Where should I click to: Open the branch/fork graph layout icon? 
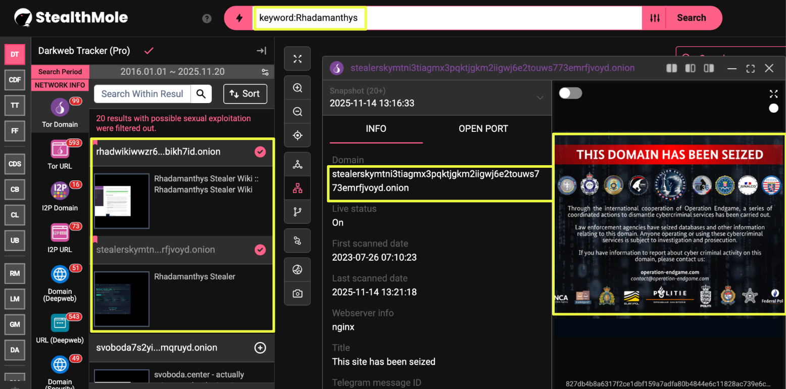pos(298,212)
